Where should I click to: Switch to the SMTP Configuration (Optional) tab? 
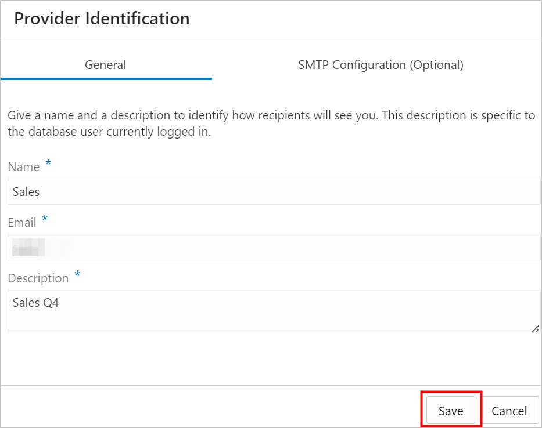(x=381, y=65)
